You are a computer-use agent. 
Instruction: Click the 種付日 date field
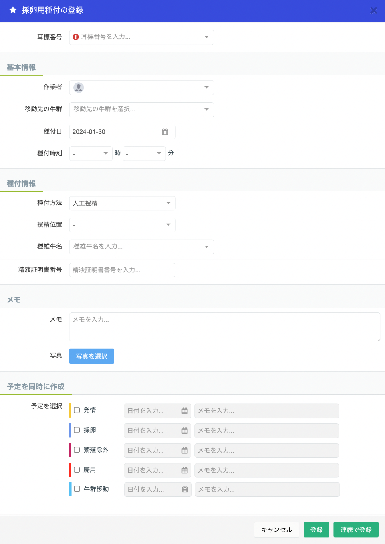coord(122,132)
